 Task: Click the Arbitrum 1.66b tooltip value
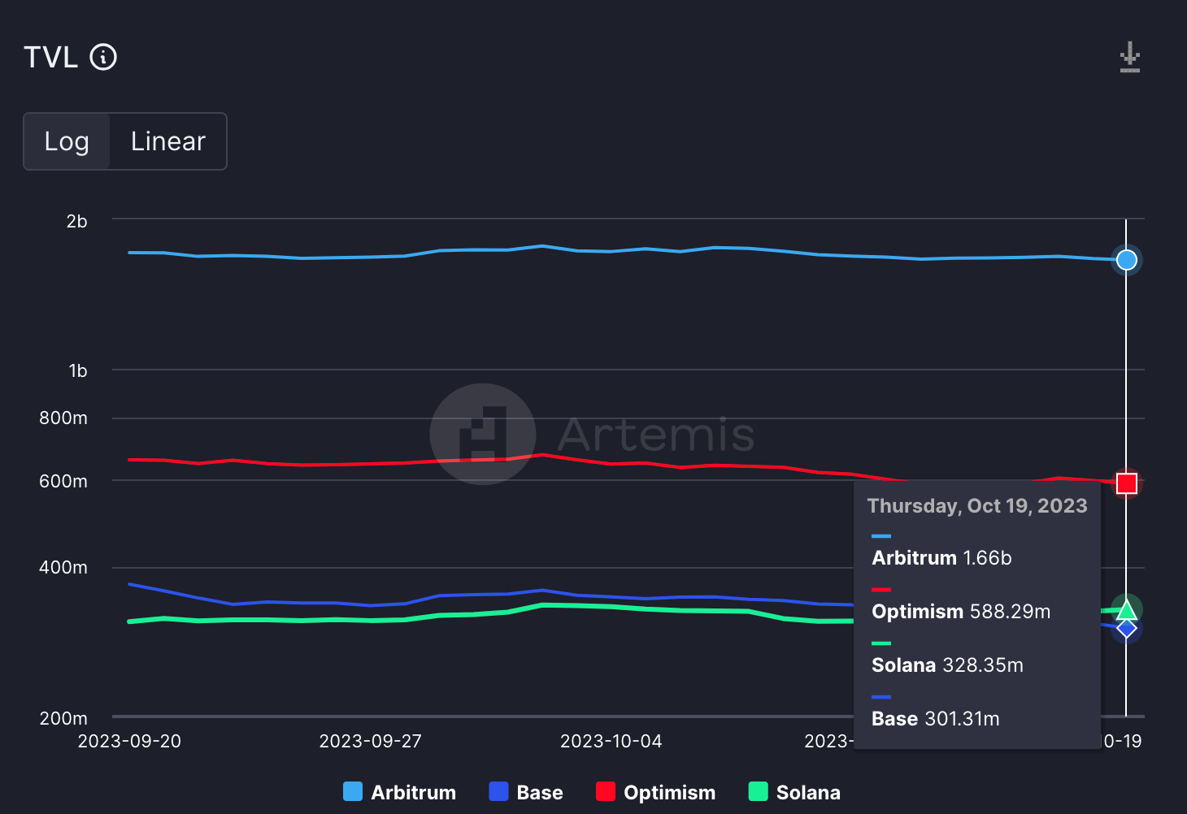[941, 558]
